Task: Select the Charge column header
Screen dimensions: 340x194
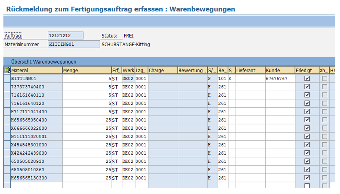Action: (x=162, y=70)
